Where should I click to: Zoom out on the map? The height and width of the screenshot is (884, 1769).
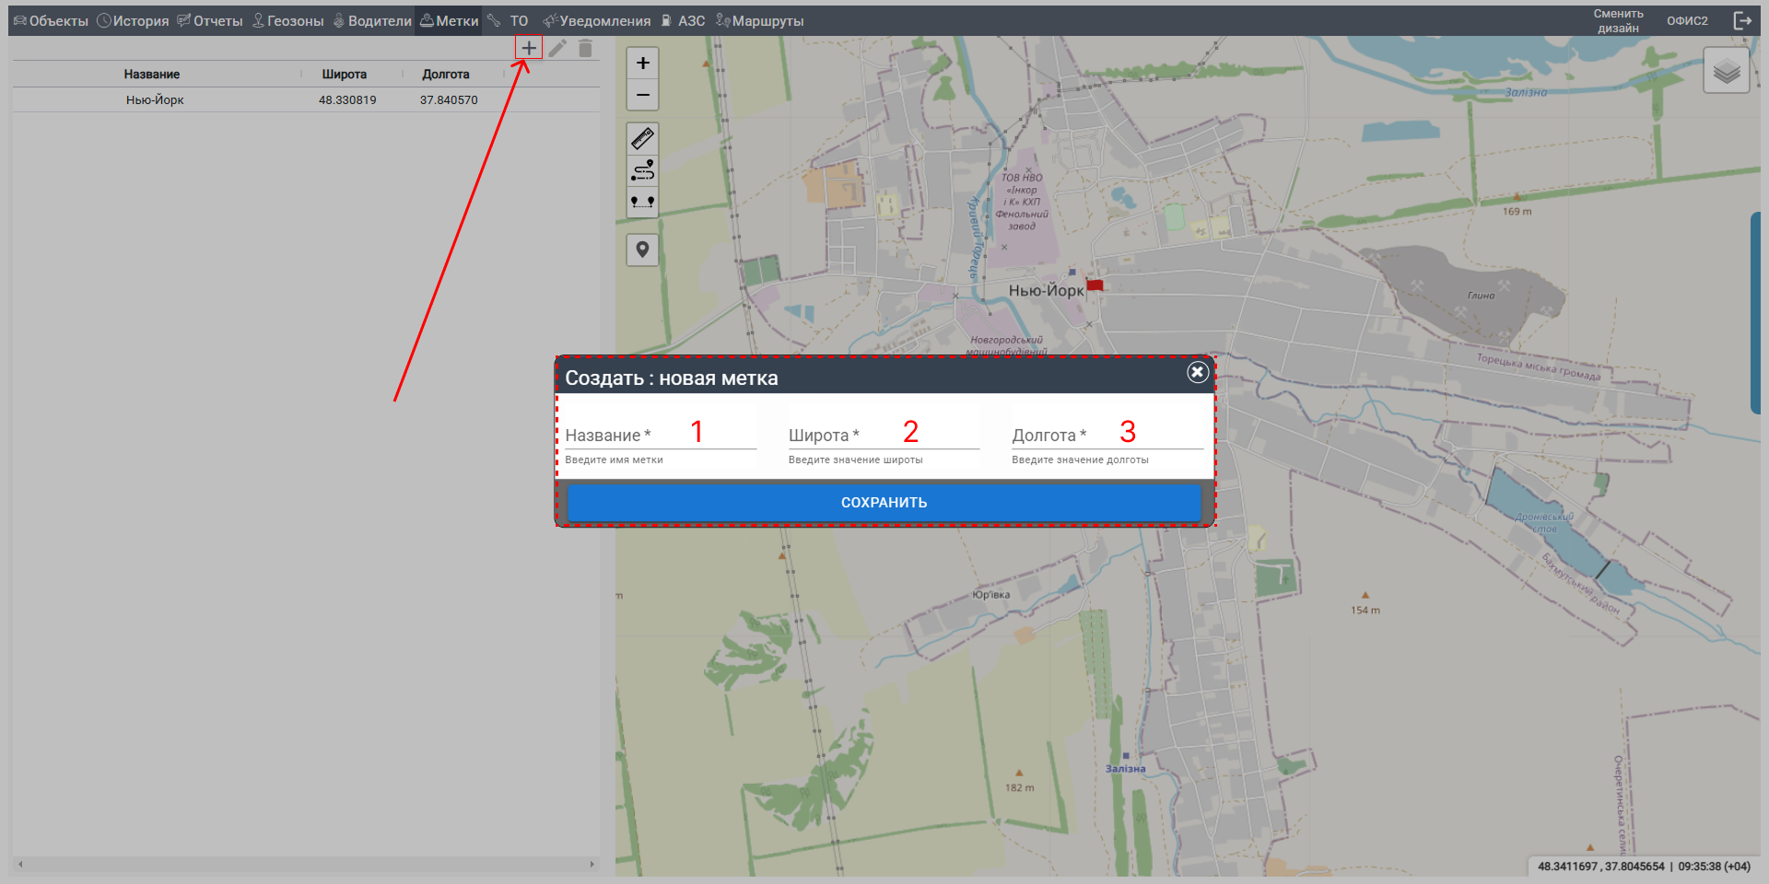tap(642, 95)
